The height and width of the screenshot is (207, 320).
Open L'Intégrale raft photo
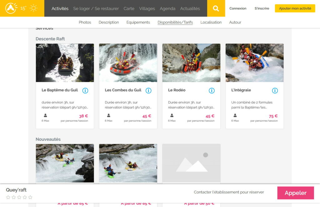point(254,63)
